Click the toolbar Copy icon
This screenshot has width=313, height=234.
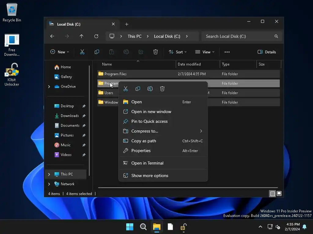point(97,52)
